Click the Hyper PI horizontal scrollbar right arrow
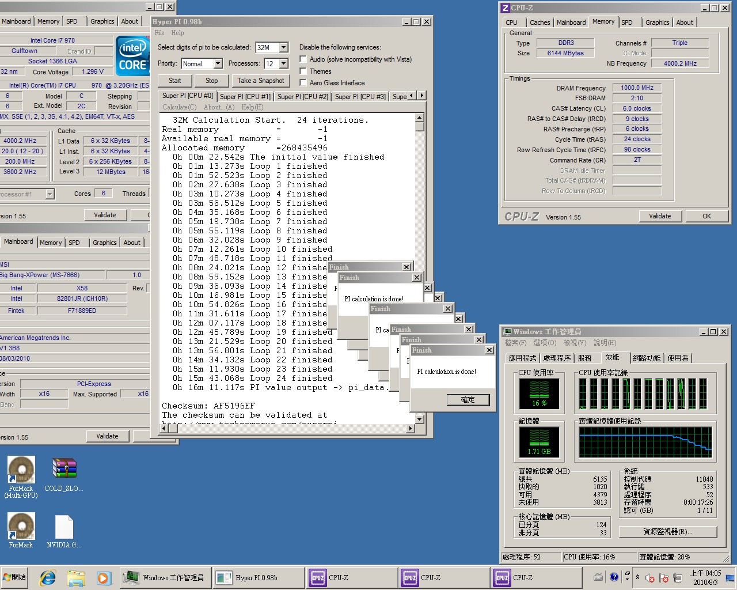Viewport: 737px width, 590px height. (411, 428)
